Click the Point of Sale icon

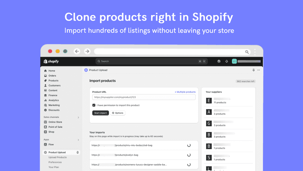click(45, 127)
